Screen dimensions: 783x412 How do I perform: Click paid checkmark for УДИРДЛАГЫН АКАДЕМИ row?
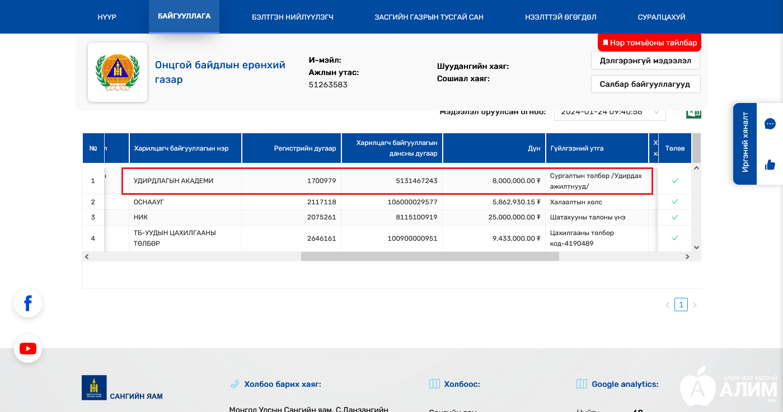point(675,181)
